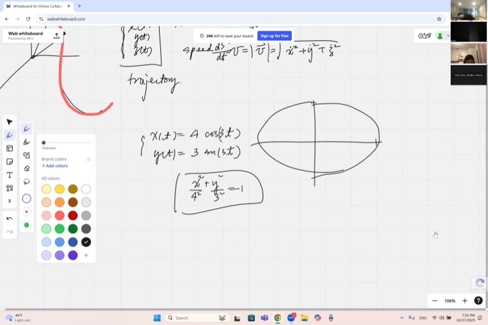Image resolution: width=488 pixels, height=325 pixels.
Task: Click Sign up for free button
Action: (x=274, y=35)
